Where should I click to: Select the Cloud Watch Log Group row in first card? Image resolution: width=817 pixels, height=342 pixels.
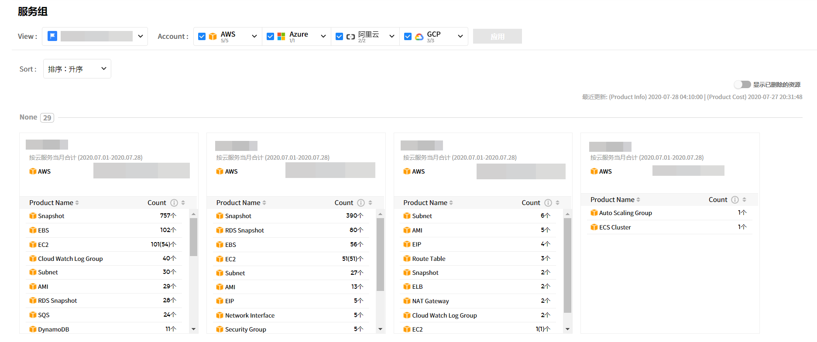(70, 259)
